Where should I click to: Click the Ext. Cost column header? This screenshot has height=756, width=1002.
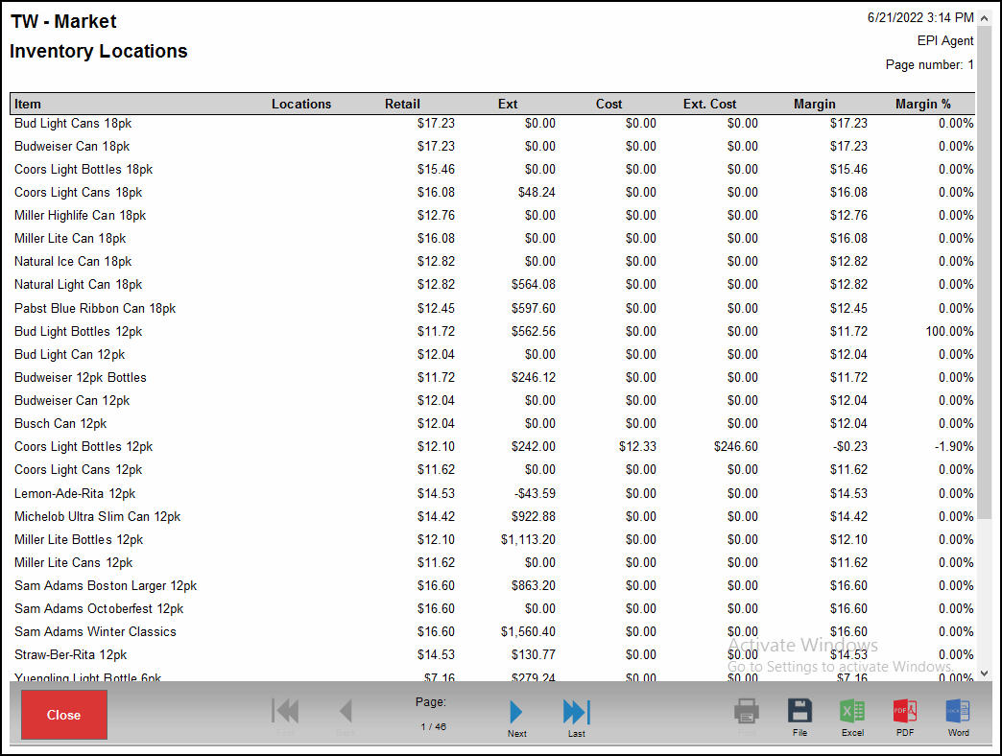(x=710, y=104)
